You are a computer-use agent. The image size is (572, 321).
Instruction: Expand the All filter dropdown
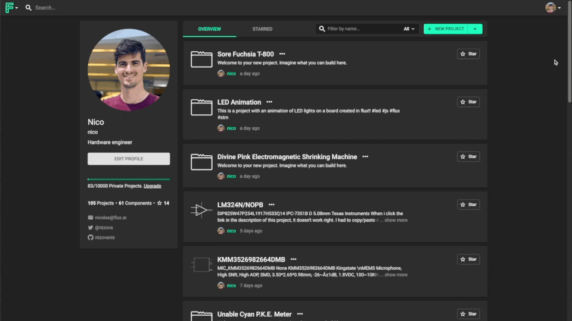click(x=409, y=29)
